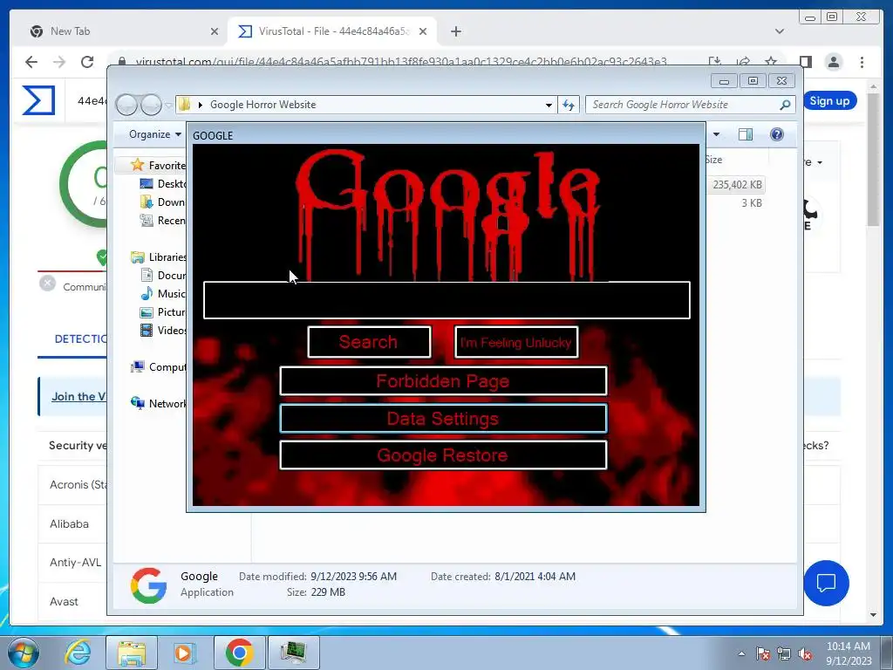Reload the VirusTotal page

coord(87,62)
